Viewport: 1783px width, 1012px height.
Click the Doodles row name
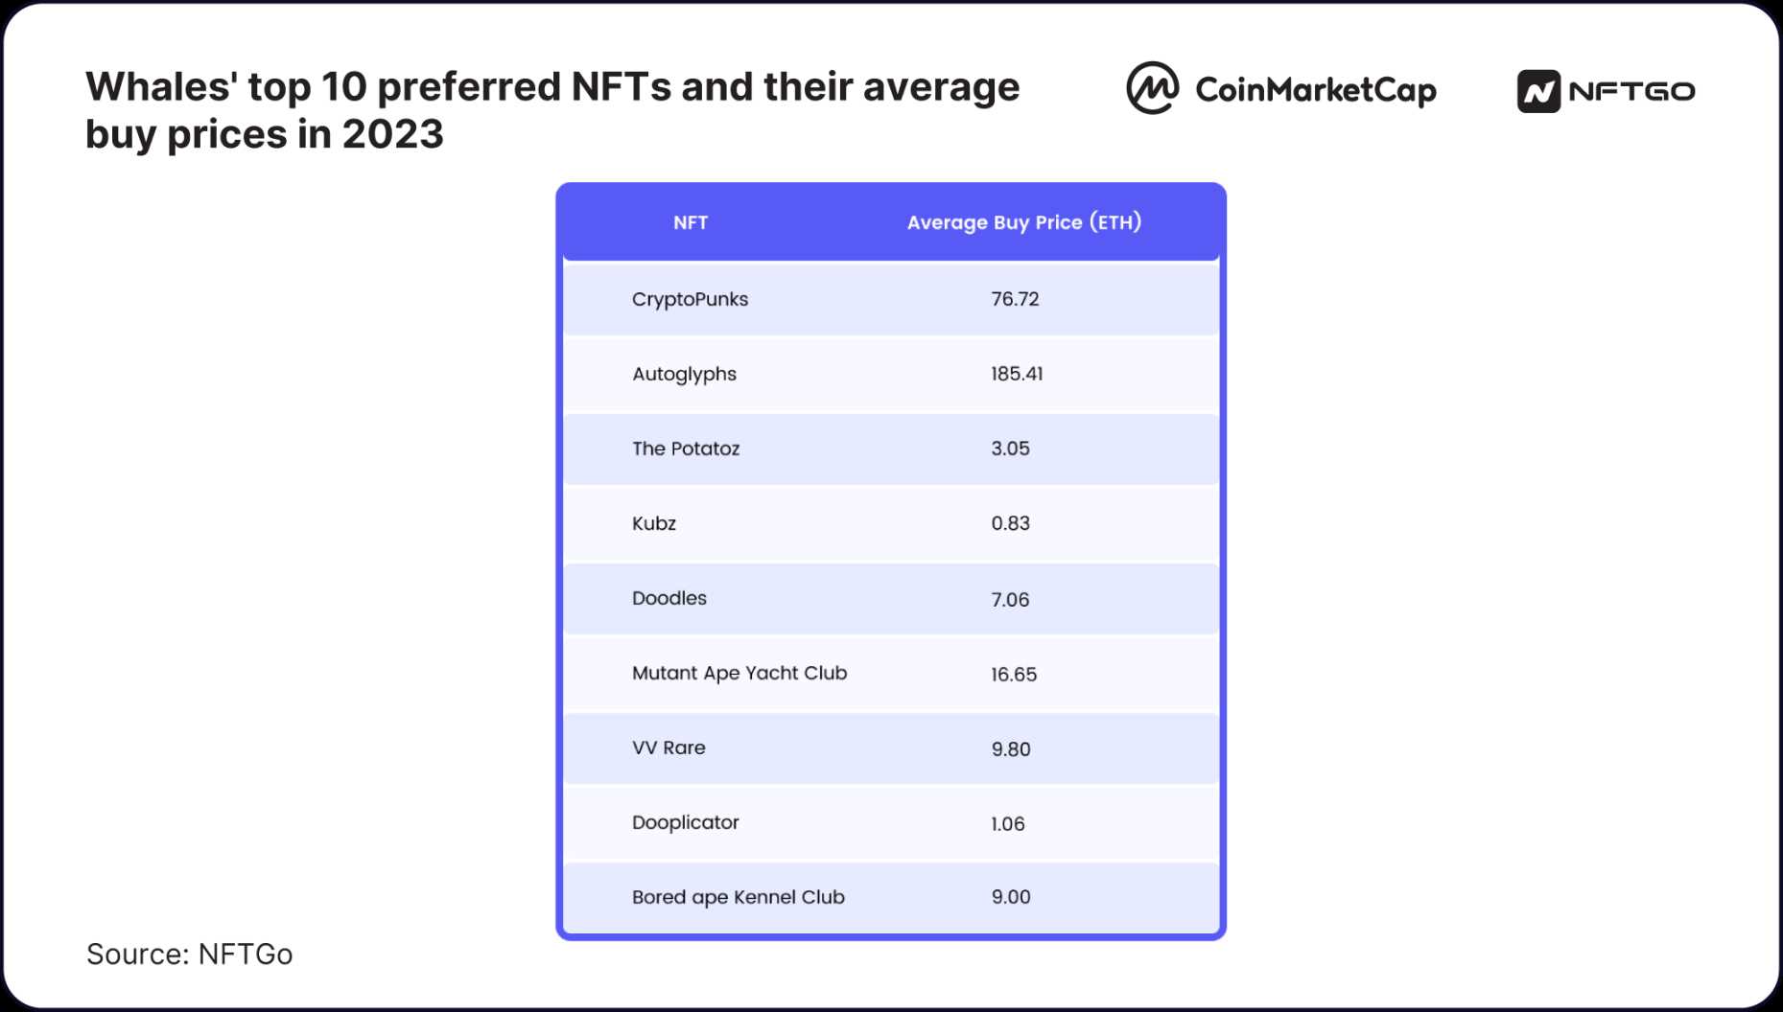[669, 598]
